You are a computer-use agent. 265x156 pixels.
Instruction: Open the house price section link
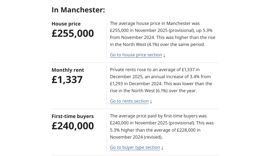pos(136,55)
